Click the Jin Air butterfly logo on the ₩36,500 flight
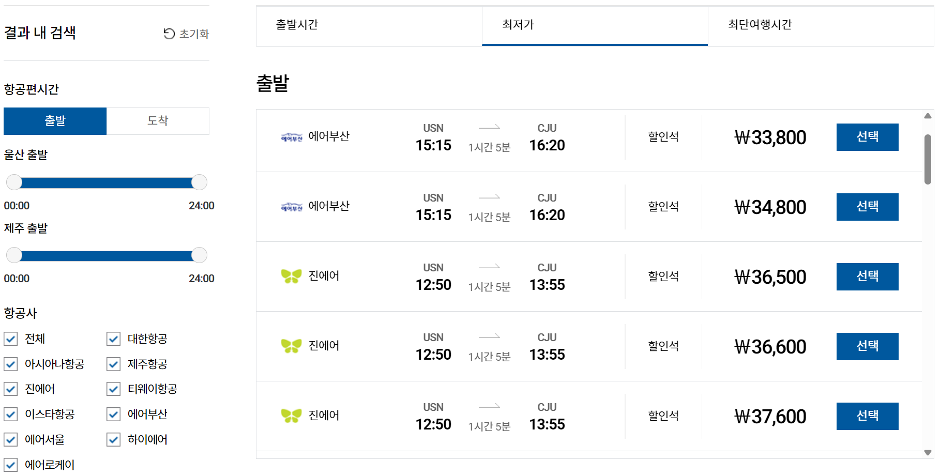Screen dimensions: 940x476 tap(292, 275)
